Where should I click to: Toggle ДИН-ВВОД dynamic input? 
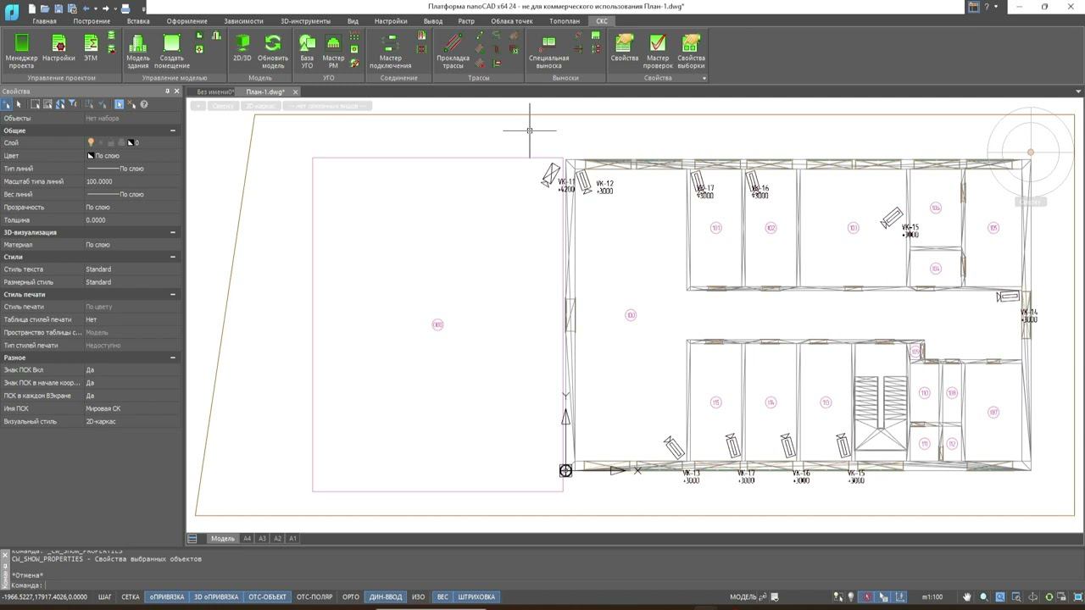[x=386, y=596]
